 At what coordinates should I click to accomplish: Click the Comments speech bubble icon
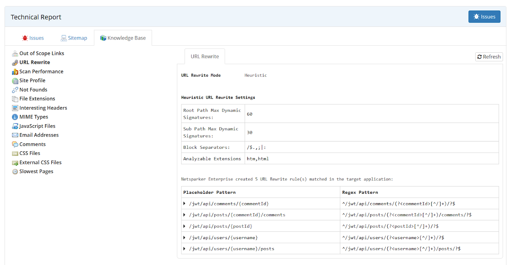[x=15, y=145]
